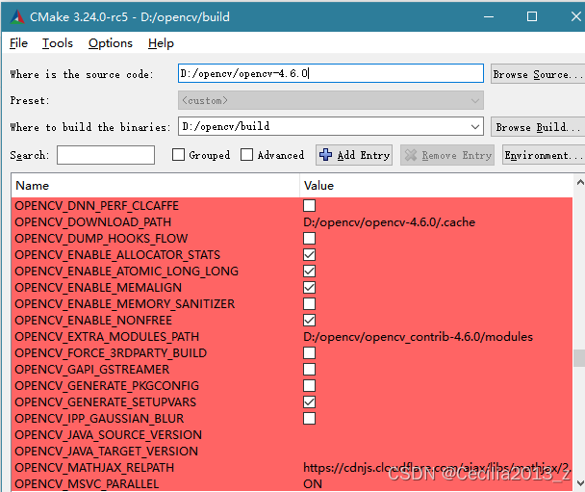Click the D:/opencv/opencv-4.6.0/.cache value
Screen dimensions: 585x492
tap(389, 222)
